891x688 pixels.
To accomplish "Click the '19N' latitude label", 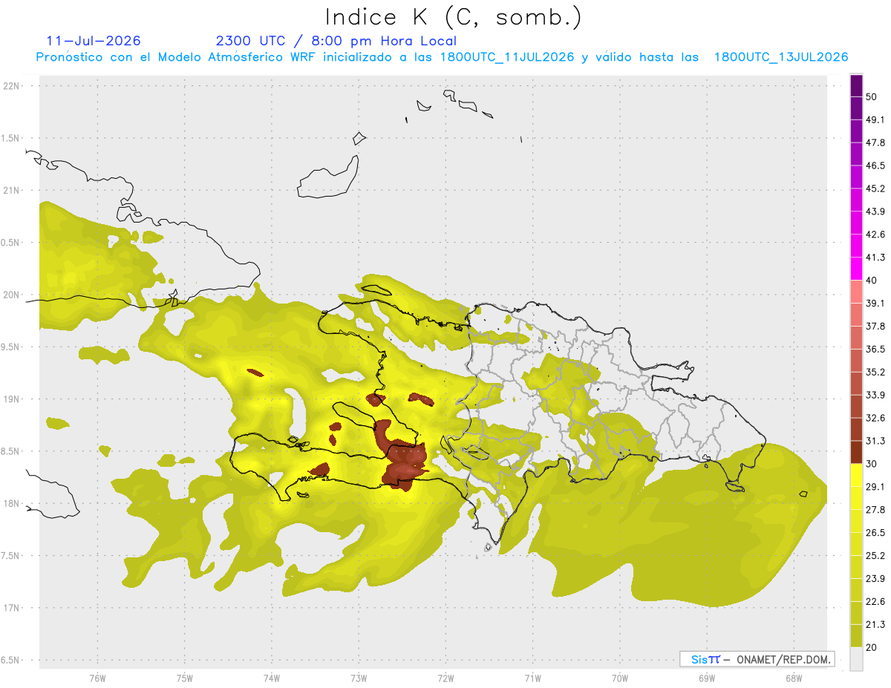I will point(11,399).
